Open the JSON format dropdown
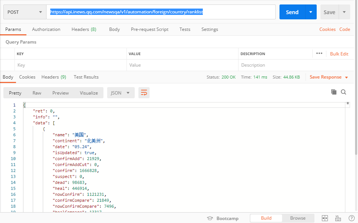 (121, 93)
